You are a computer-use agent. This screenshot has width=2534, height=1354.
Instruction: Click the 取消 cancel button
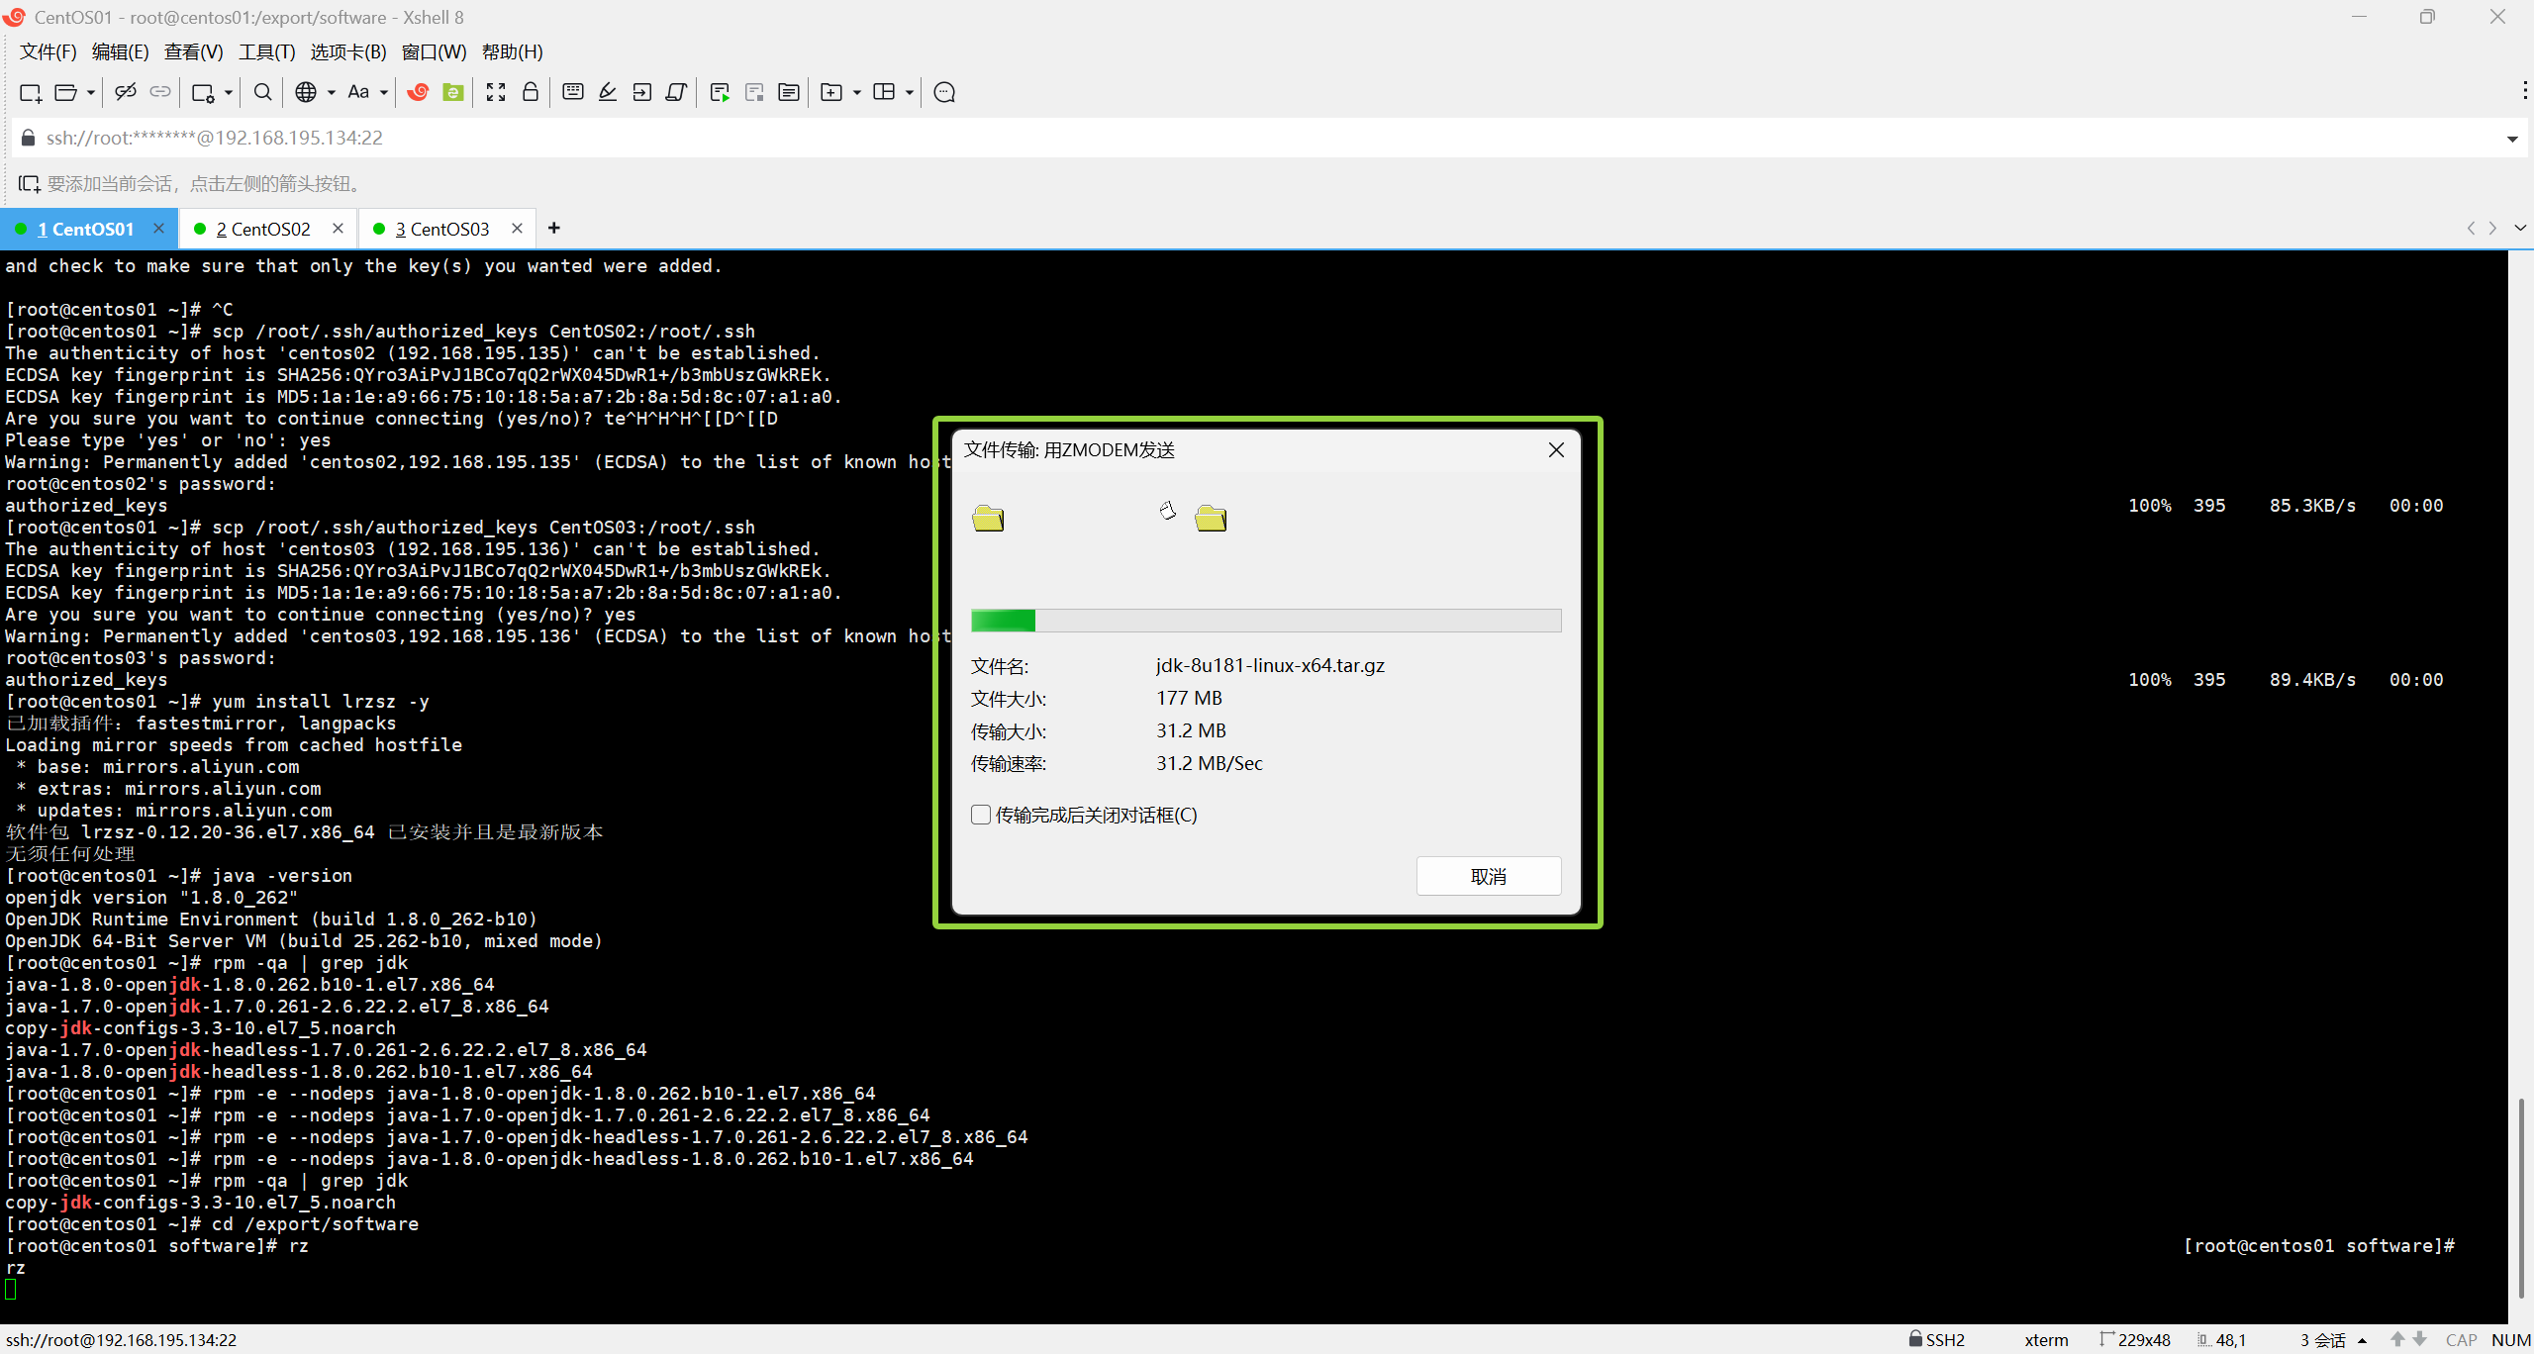1488,876
